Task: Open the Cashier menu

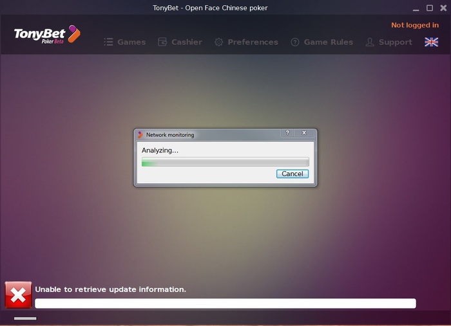Action: tap(180, 42)
